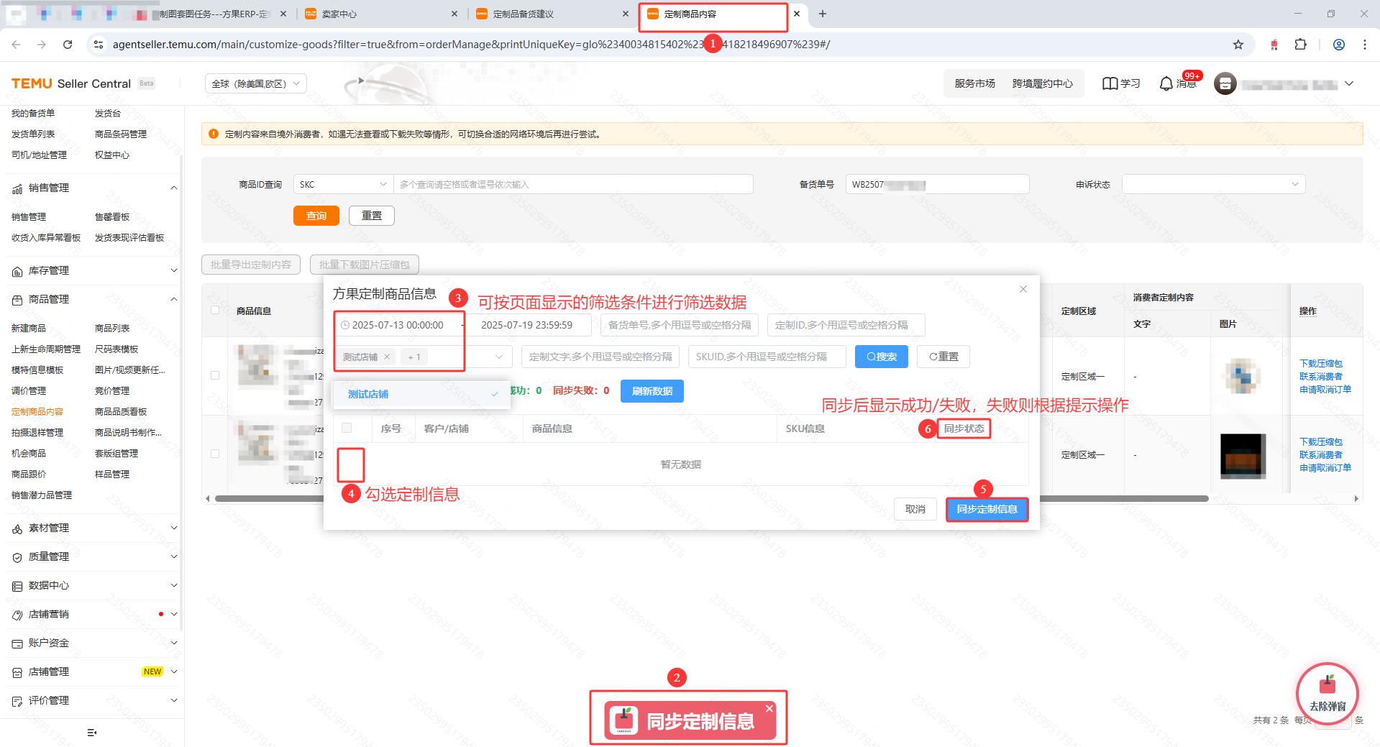Collapse the left sidebar using the bottom icon
The width and height of the screenshot is (1380, 747).
pyautogui.click(x=92, y=733)
